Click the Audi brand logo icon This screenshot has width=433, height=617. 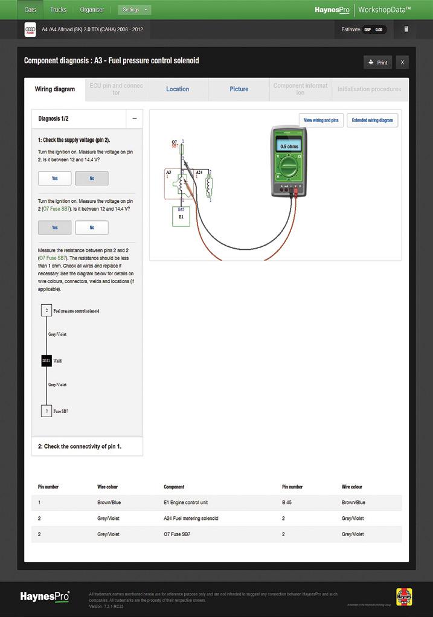coord(30,30)
